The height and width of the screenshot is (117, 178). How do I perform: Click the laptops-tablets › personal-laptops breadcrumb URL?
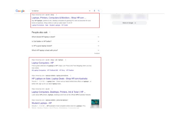50,100
